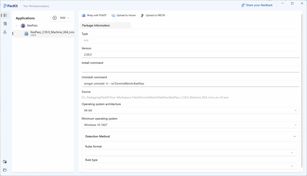Click the Share your feedback link

(257, 5)
